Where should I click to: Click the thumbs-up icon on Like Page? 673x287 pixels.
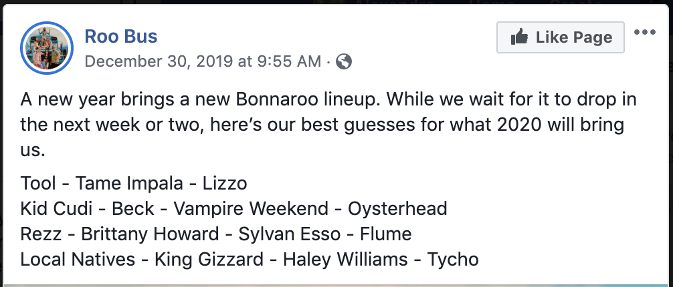519,37
